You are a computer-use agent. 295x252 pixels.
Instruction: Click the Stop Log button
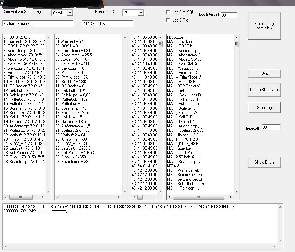click(x=264, y=108)
